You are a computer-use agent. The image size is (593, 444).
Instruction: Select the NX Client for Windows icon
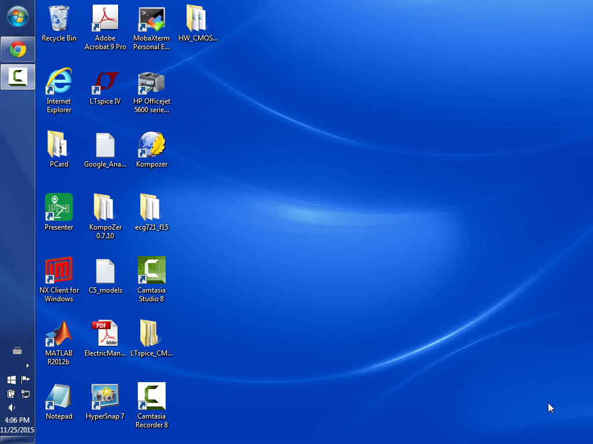59,272
